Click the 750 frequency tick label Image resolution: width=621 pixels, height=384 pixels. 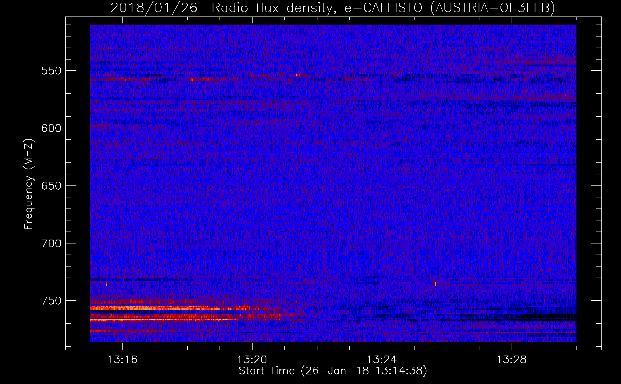point(52,301)
